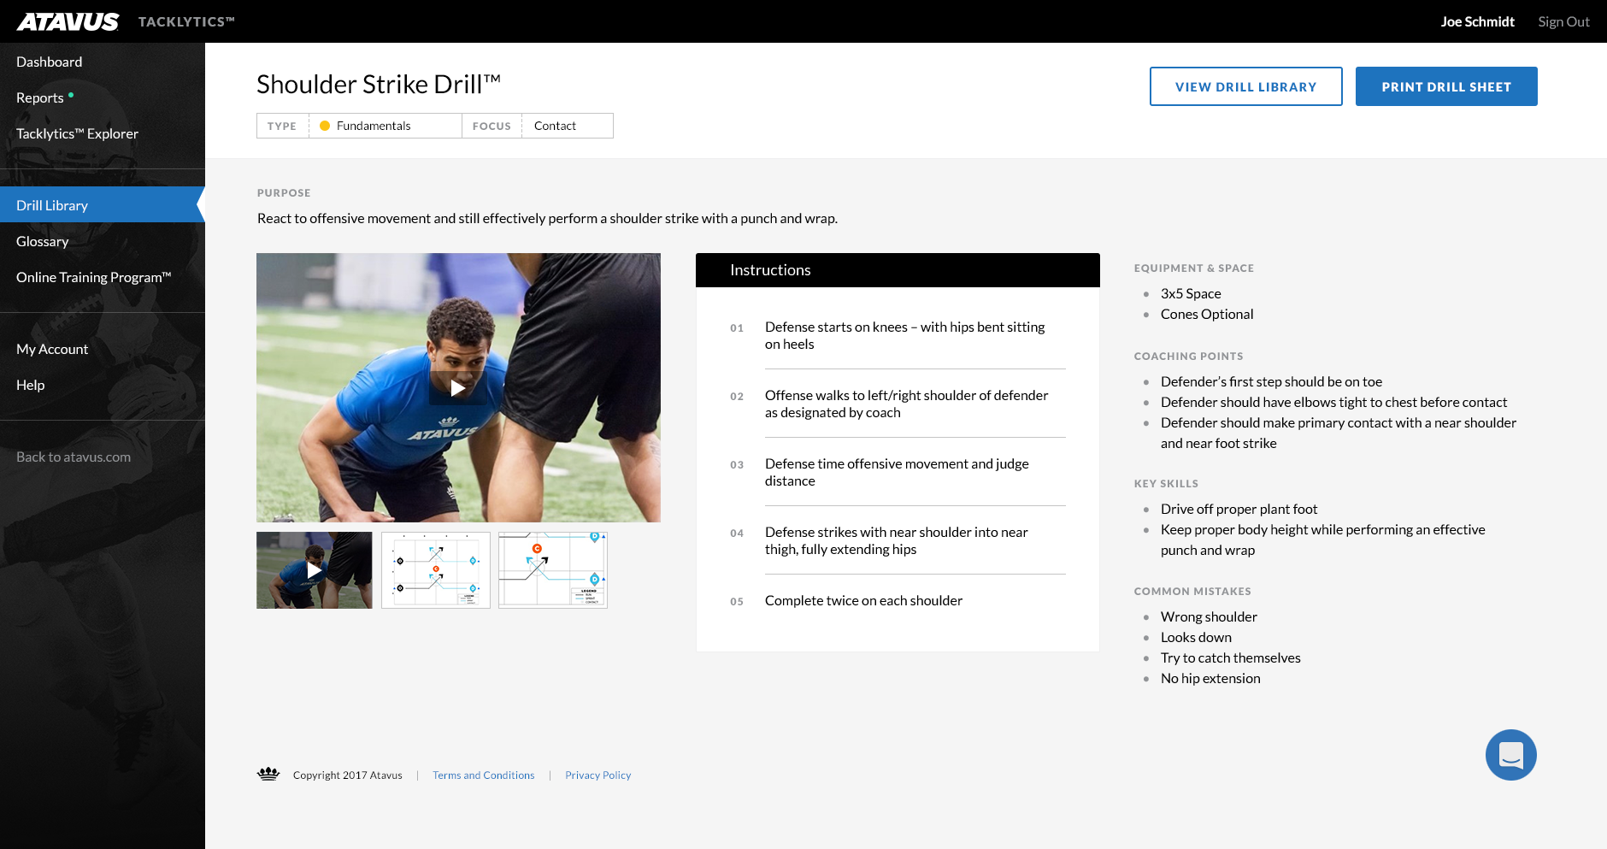Click Sign Out in top bar
This screenshot has height=849, width=1607.
click(1563, 21)
